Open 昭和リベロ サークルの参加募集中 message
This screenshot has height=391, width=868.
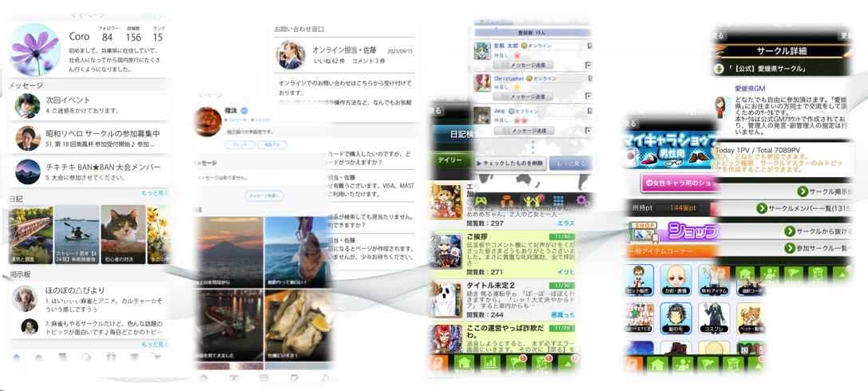[89, 139]
